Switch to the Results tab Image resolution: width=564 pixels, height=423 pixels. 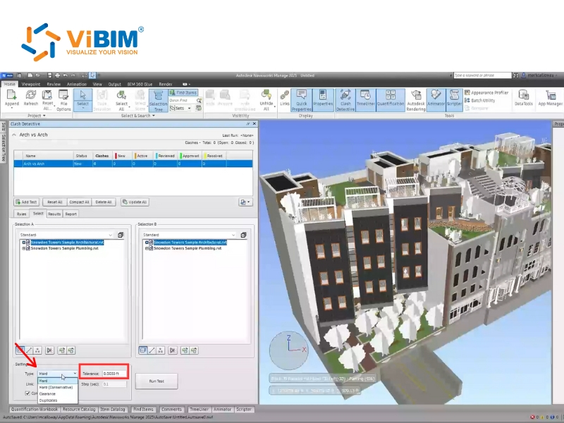pyautogui.click(x=54, y=213)
